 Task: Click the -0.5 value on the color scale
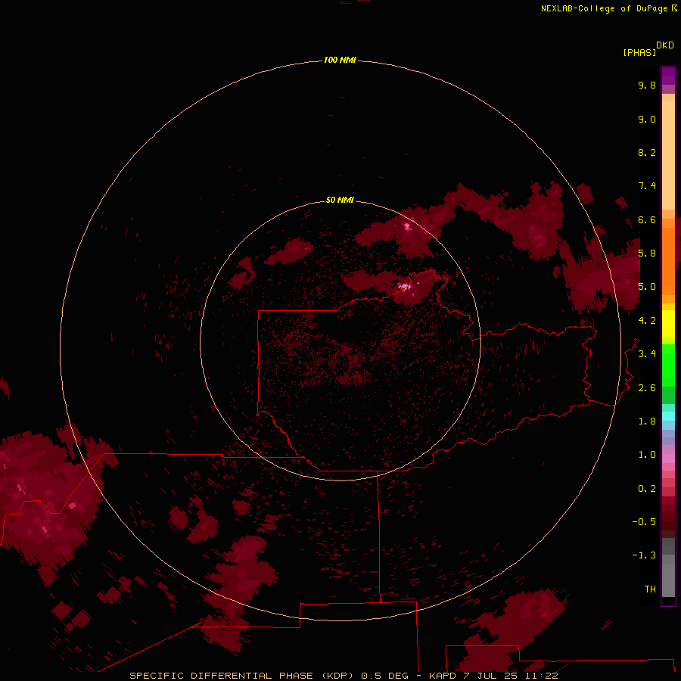[644, 522]
